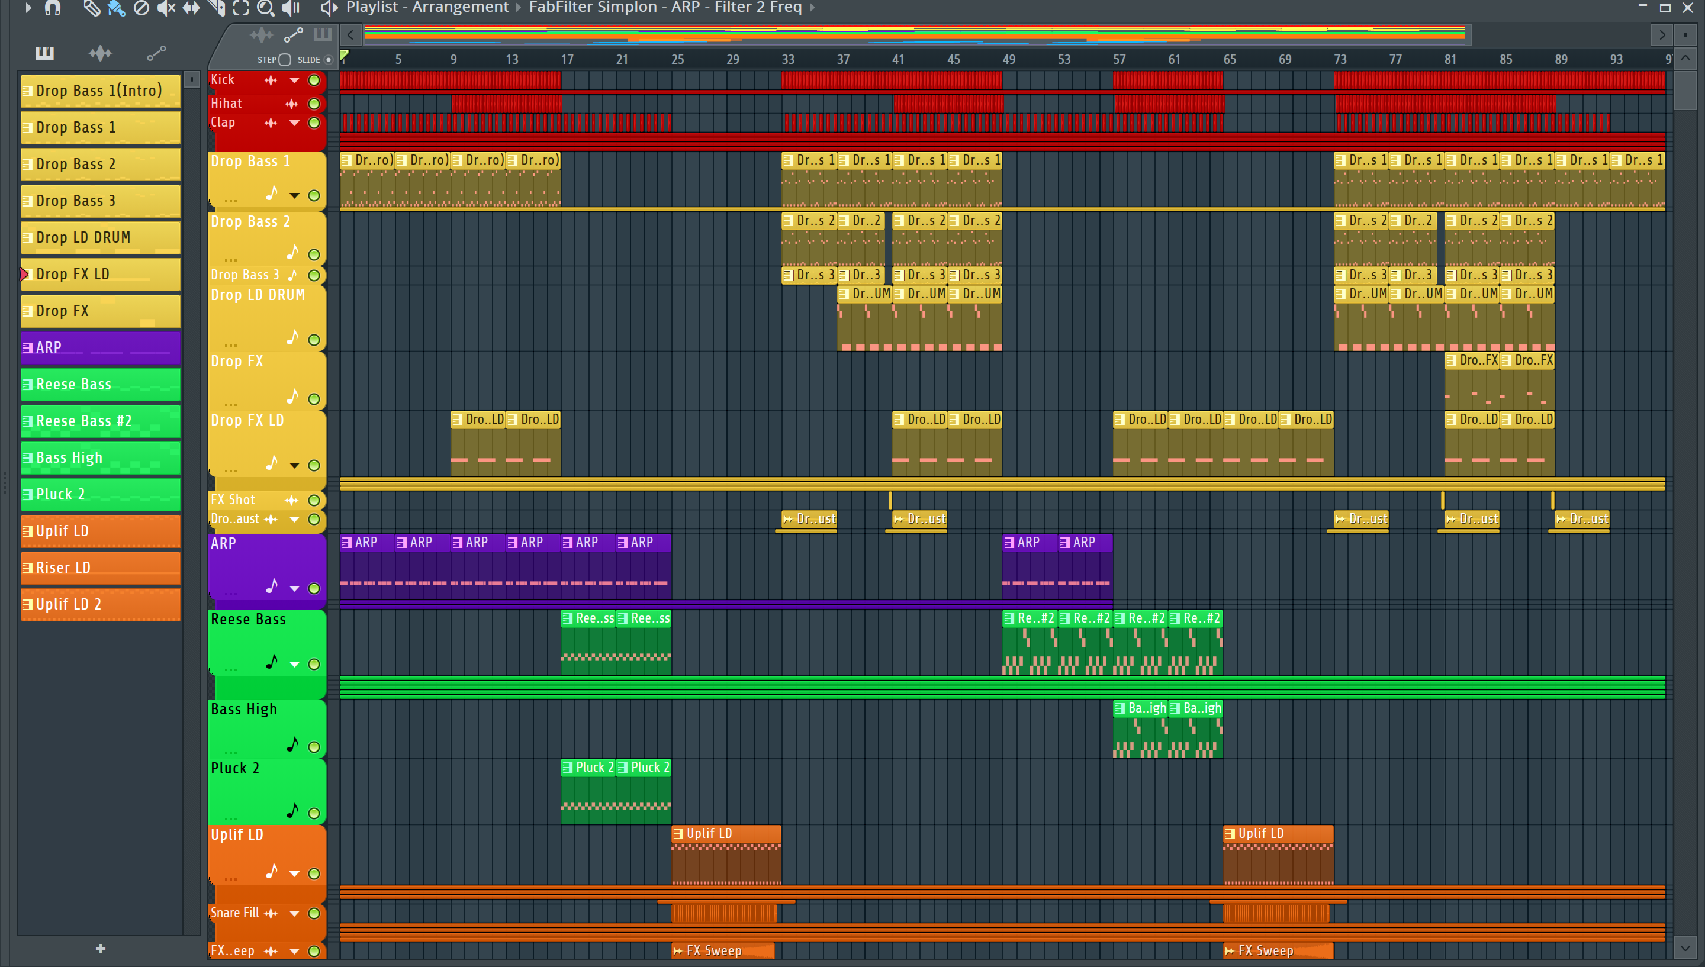Show automation clips in picker panel
This screenshot has height=967, width=1705.
tap(156, 53)
